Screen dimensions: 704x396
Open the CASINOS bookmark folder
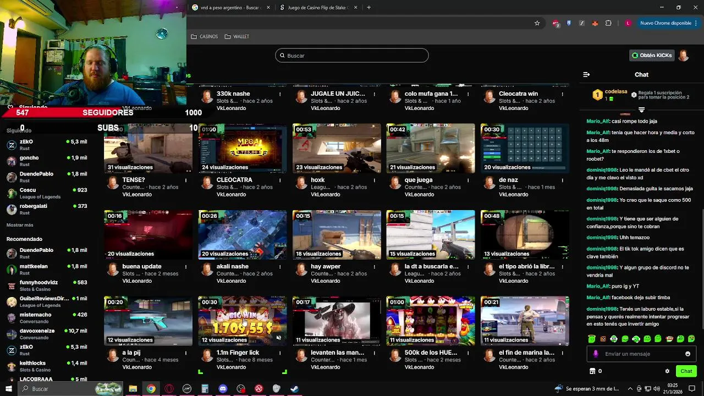[204, 36]
